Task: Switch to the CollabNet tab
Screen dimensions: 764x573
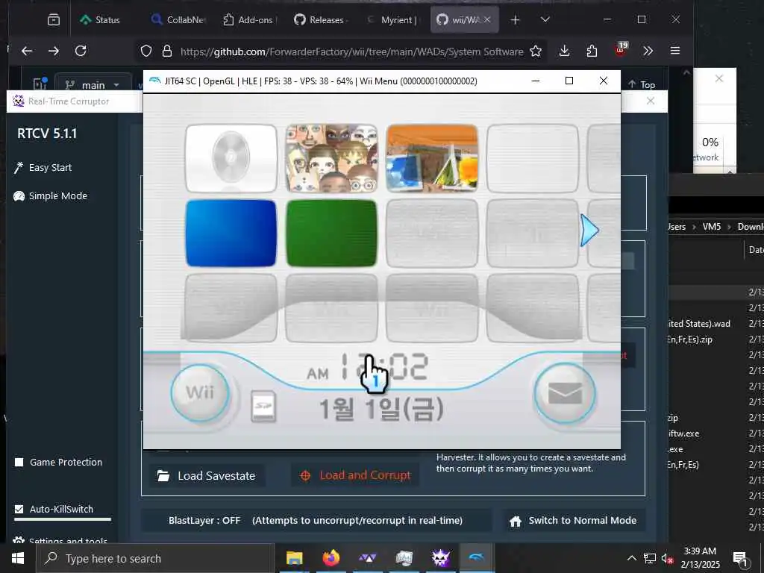Action: coord(178,20)
